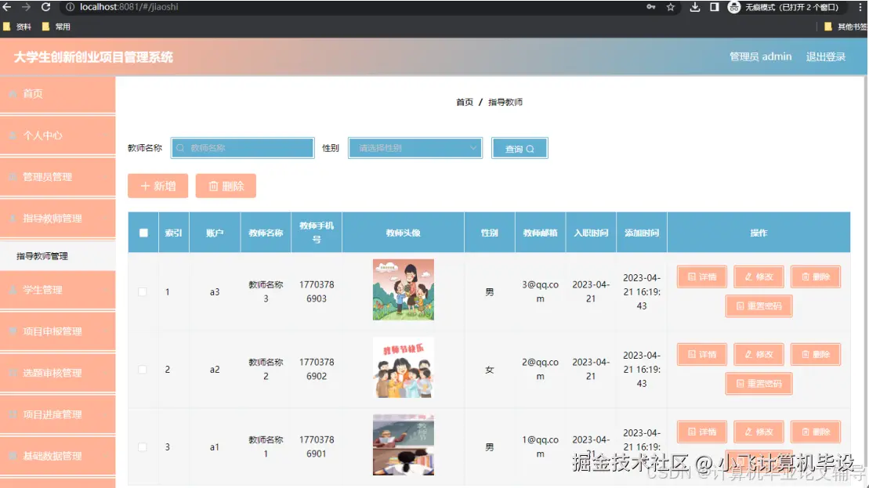Open the 性别 gender dropdown
Screen dimensions: 869x488
coord(415,148)
